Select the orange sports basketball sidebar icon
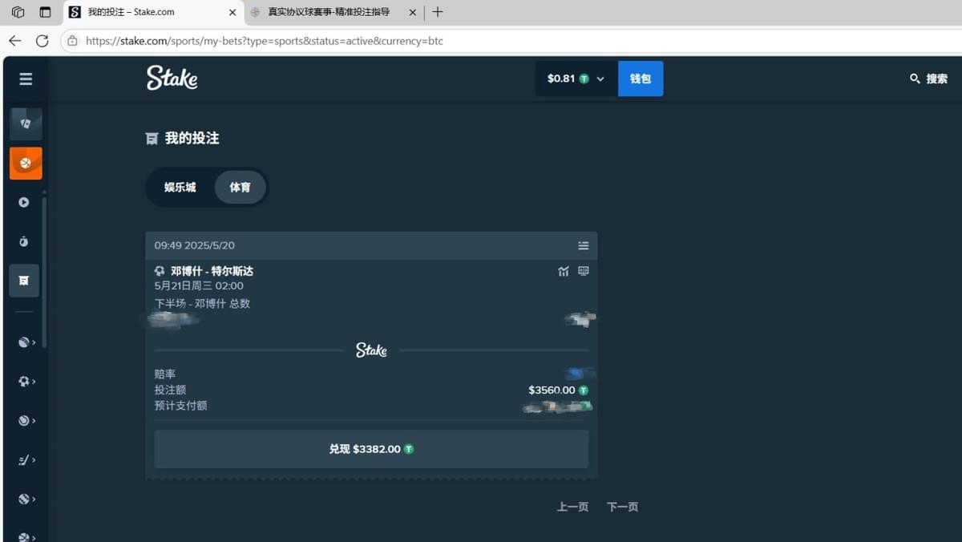 (x=26, y=163)
